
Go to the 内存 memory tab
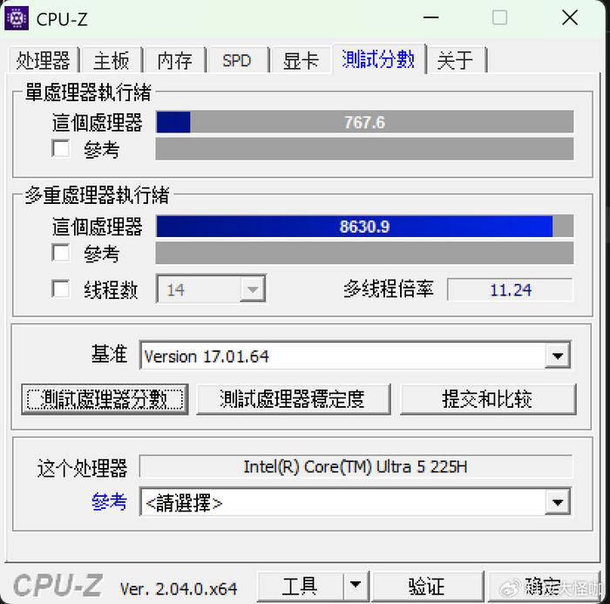click(x=174, y=61)
